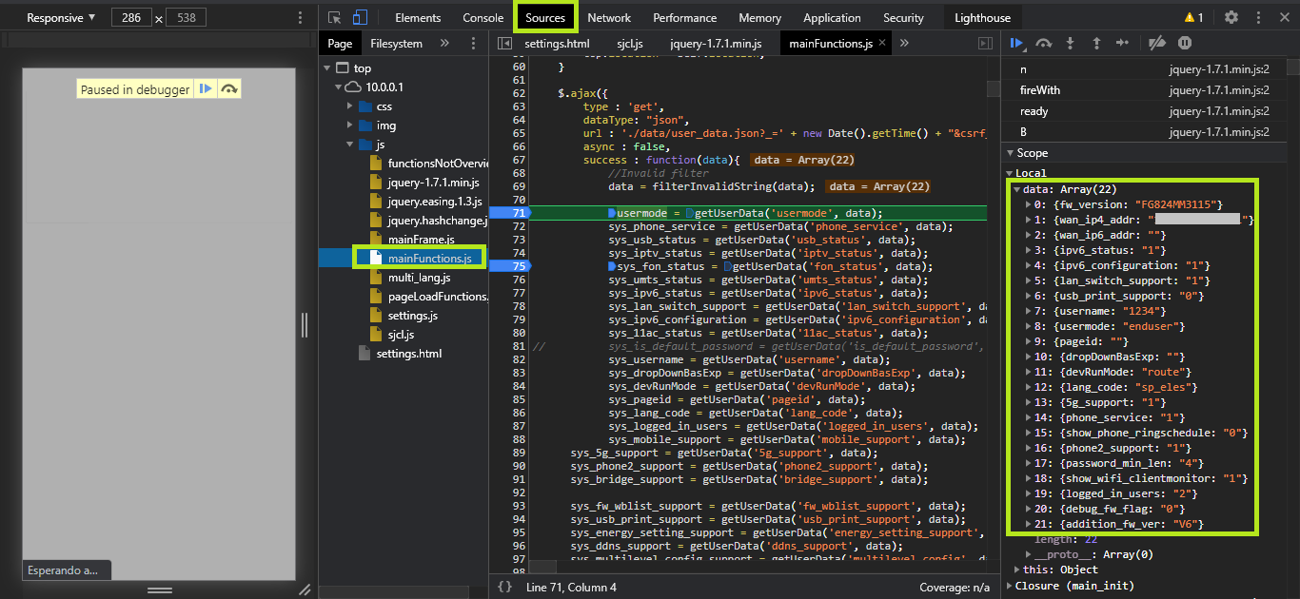Expand array item 0 fw_version
This screenshot has height=599, width=1300.
coord(1028,204)
